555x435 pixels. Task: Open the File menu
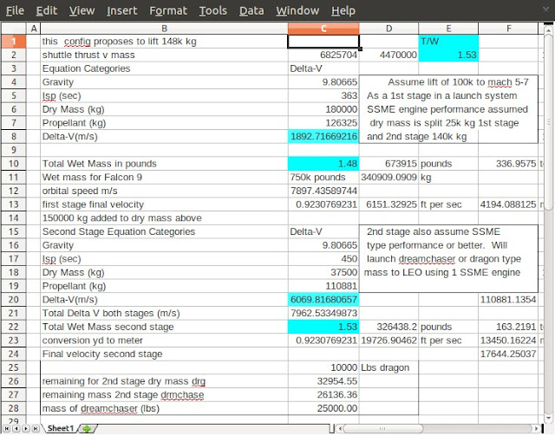(x=16, y=10)
